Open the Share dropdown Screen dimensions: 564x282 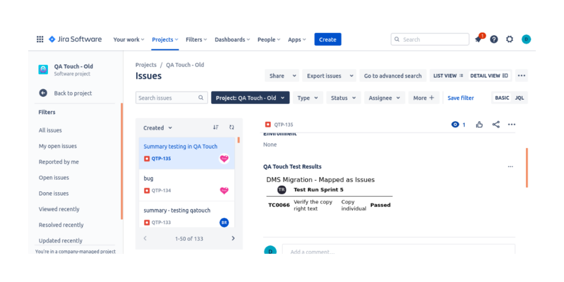pos(282,76)
